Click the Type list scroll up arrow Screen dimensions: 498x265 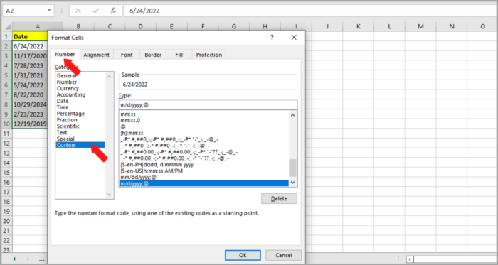point(292,115)
